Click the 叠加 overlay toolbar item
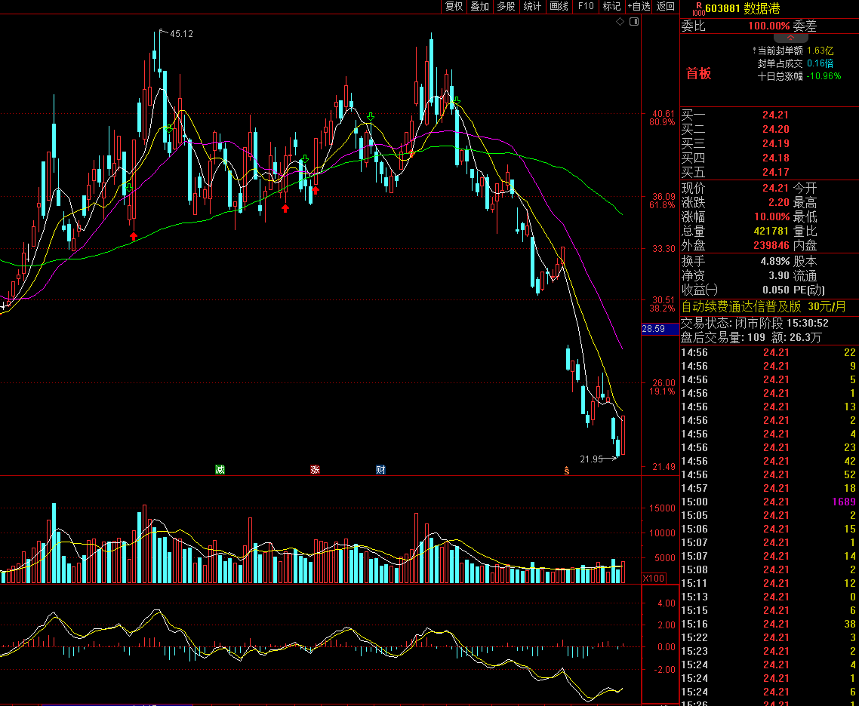 click(479, 7)
